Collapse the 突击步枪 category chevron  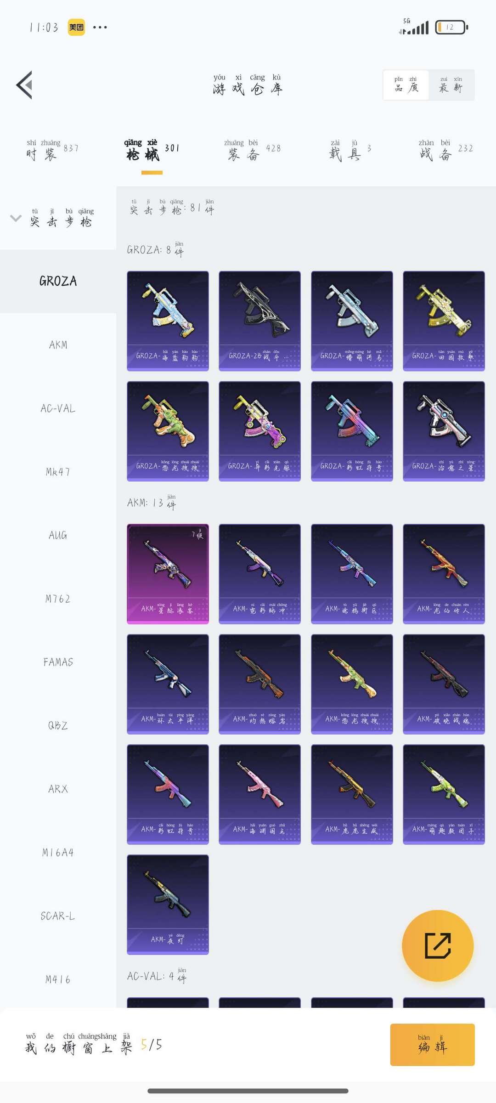point(16,218)
